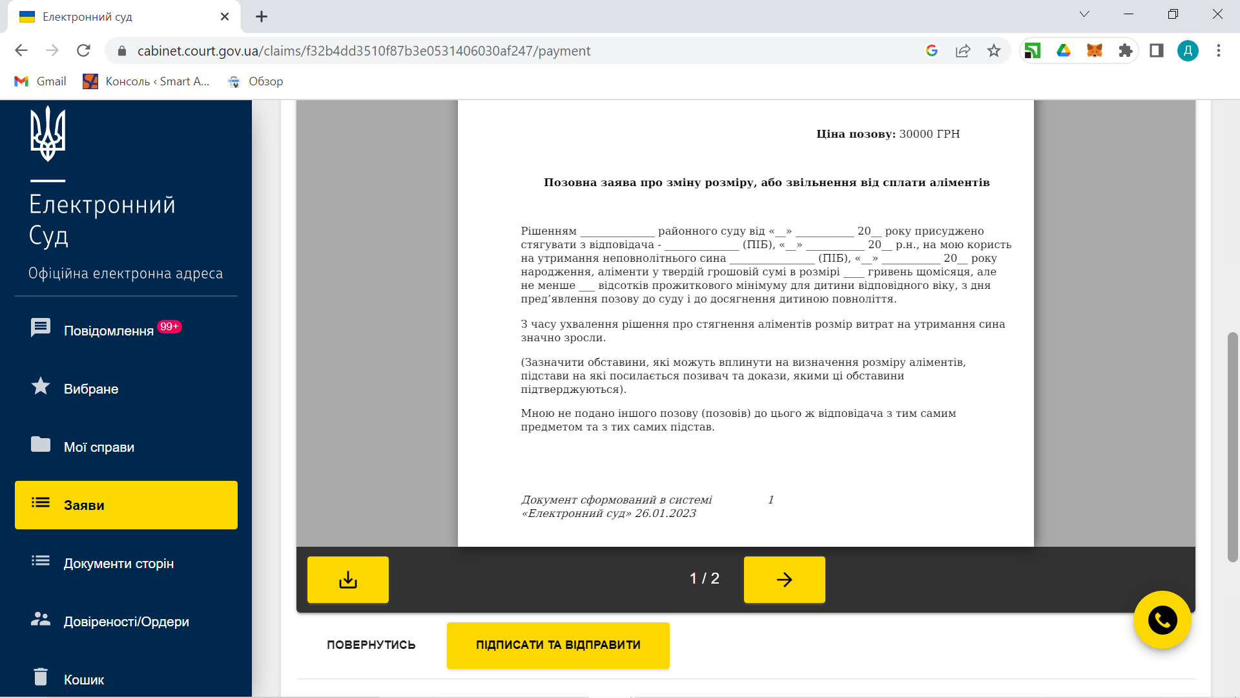The width and height of the screenshot is (1240, 698).
Task: Open the MetaMask fox extension
Action: tap(1094, 50)
